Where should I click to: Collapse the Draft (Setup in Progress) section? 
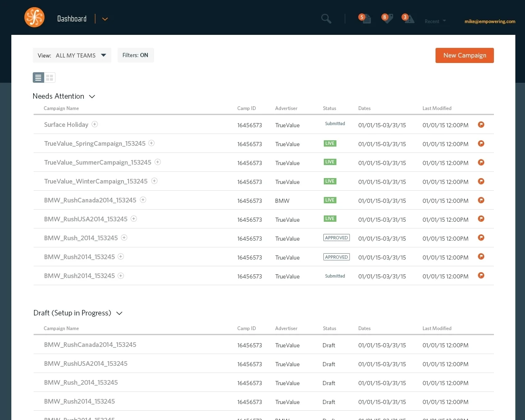coord(119,313)
